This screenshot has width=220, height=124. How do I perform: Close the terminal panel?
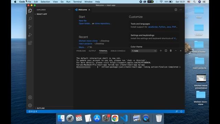(180, 51)
